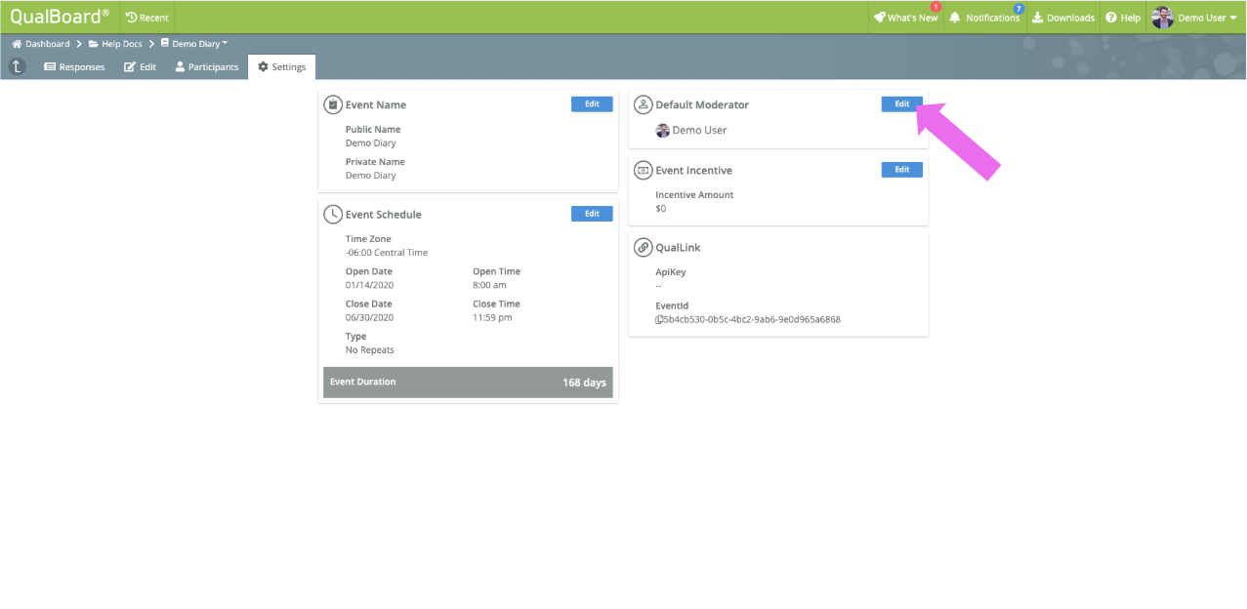Open the Recent history menu

coord(146,18)
